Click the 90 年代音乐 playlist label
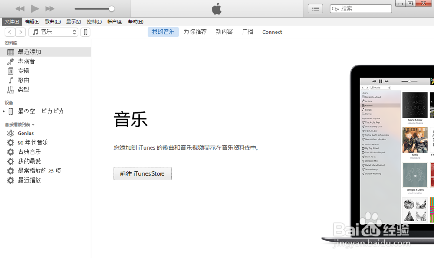The image size is (434, 258). tap(33, 142)
